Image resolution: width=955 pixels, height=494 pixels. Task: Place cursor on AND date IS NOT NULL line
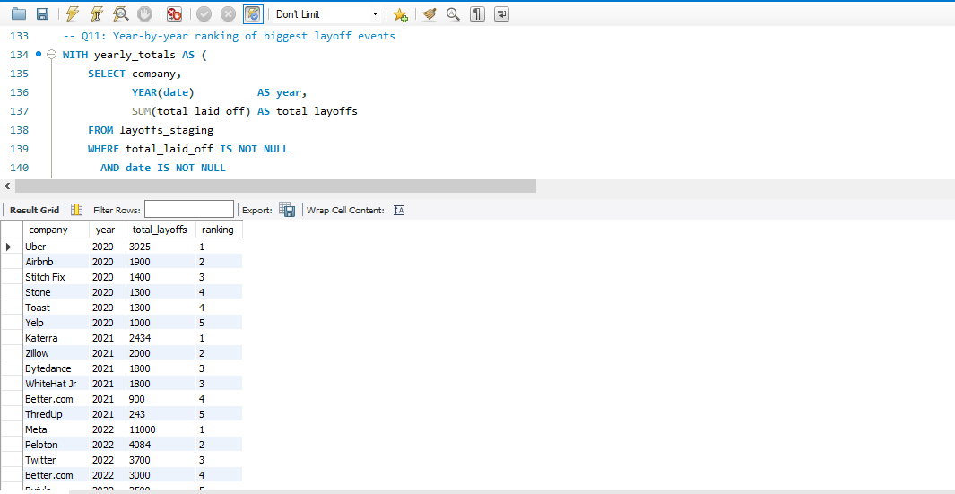pyautogui.click(x=163, y=168)
